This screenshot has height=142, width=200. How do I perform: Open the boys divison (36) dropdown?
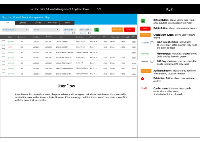[x=16, y=30]
